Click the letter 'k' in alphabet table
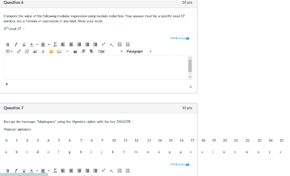 pos(113,152)
